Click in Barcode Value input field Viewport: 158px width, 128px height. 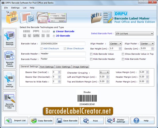[63, 44]
